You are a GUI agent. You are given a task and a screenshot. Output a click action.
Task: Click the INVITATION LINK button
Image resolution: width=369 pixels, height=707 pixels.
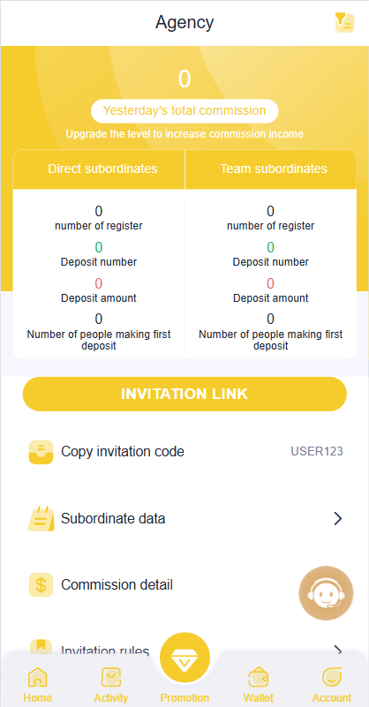184,394
